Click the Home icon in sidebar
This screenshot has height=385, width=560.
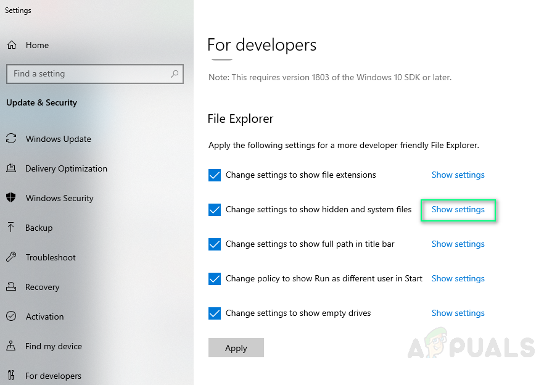click(12, 45)
